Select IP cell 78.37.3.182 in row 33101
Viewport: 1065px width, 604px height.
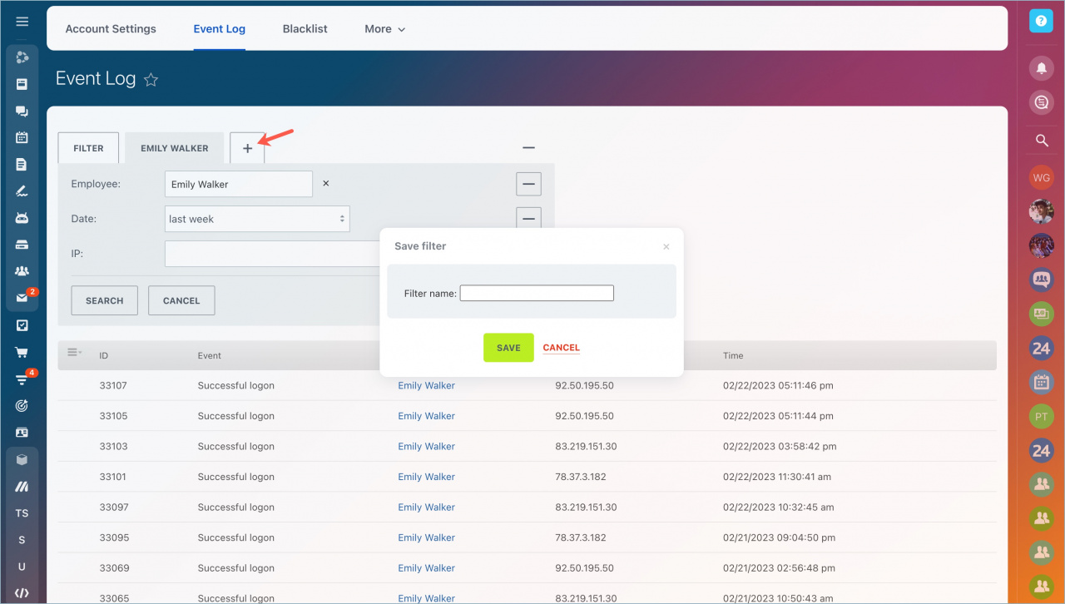click(x=580, y=477)
